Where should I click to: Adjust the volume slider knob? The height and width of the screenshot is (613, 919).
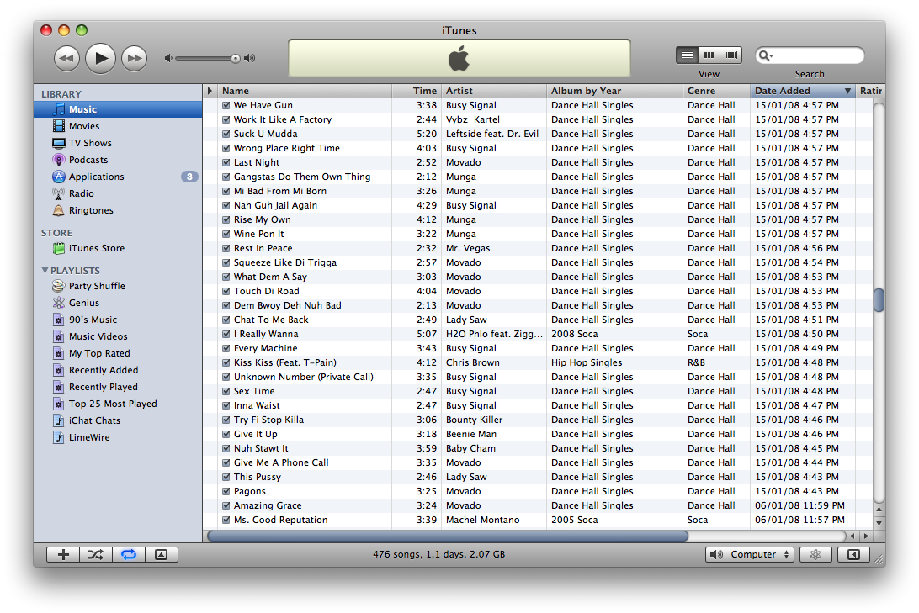click(x=236, y=58)
